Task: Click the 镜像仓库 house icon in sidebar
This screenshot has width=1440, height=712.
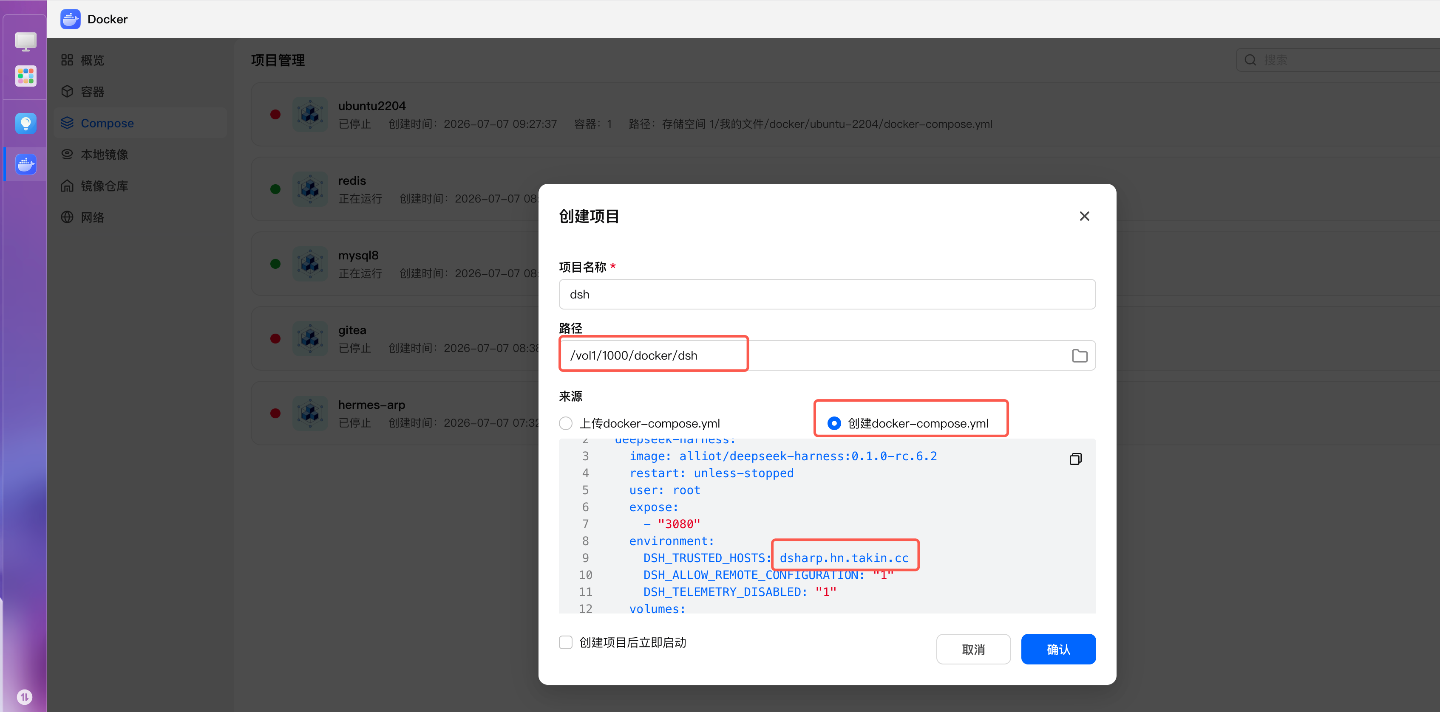Action: tap(67, 186)
